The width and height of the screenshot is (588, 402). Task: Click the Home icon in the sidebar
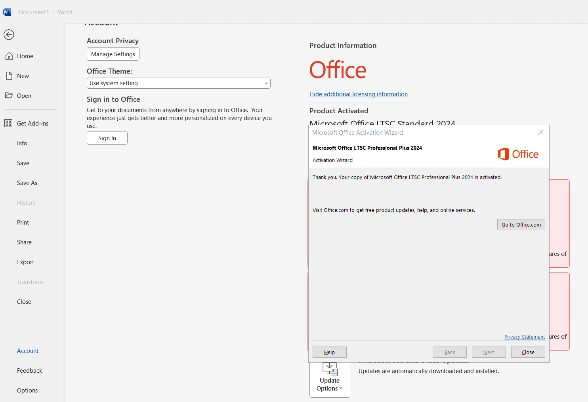point(9,56)
